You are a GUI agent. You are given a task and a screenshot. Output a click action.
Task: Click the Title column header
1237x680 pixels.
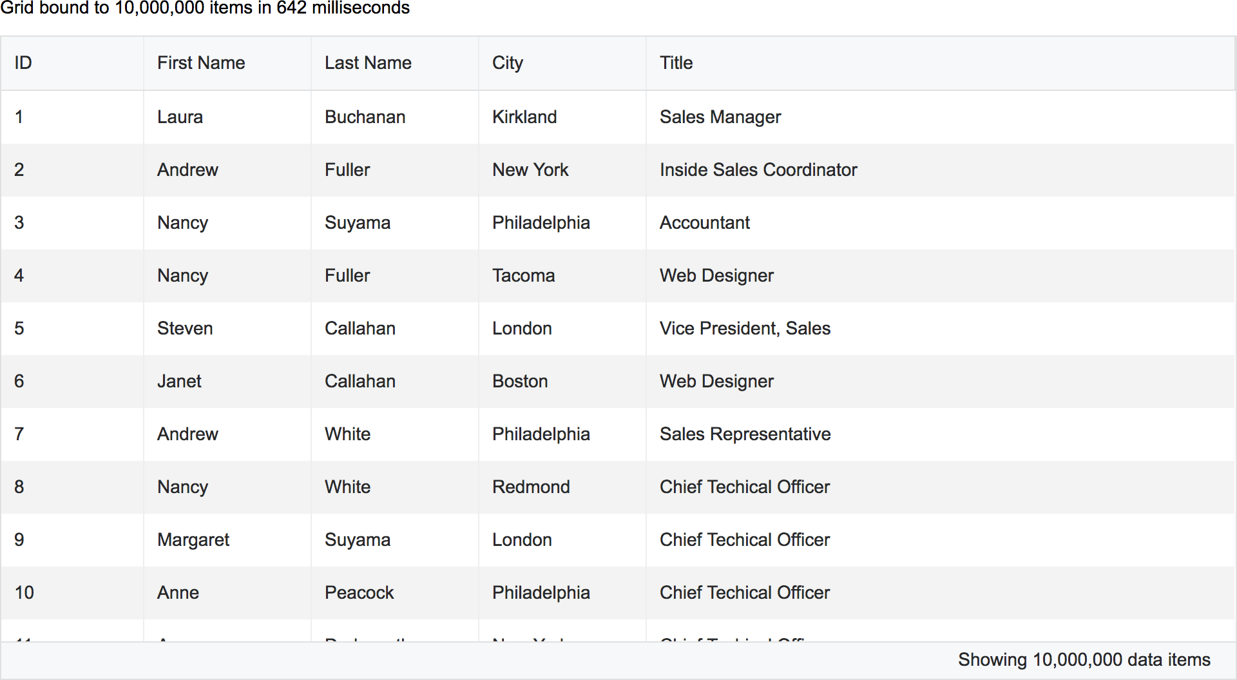(676, 63)
